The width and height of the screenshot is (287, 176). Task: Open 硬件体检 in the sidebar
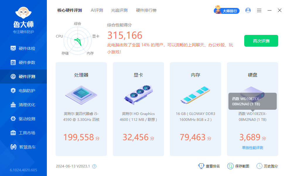(23, 48)
